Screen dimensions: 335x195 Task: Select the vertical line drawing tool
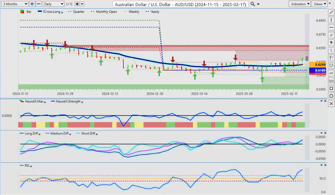[331, 20]
